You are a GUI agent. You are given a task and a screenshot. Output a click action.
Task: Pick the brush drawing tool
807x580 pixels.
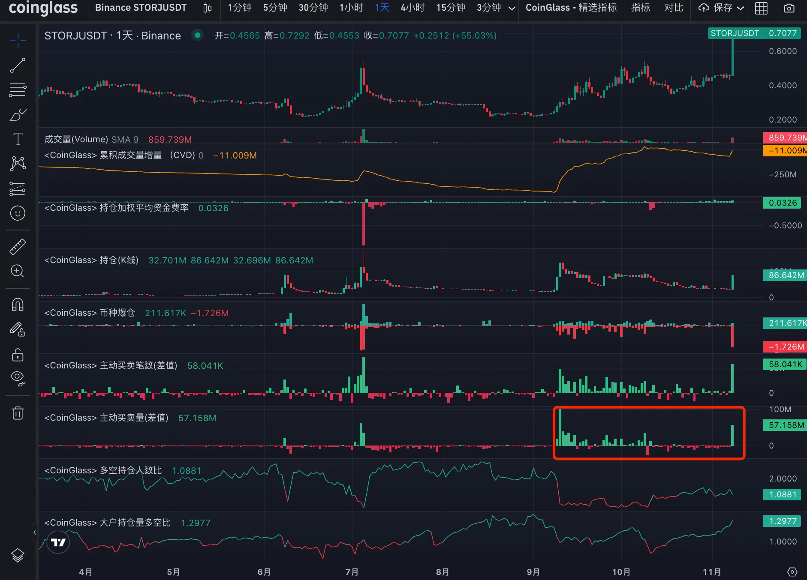pyautogui.click(x=18, y=115)
